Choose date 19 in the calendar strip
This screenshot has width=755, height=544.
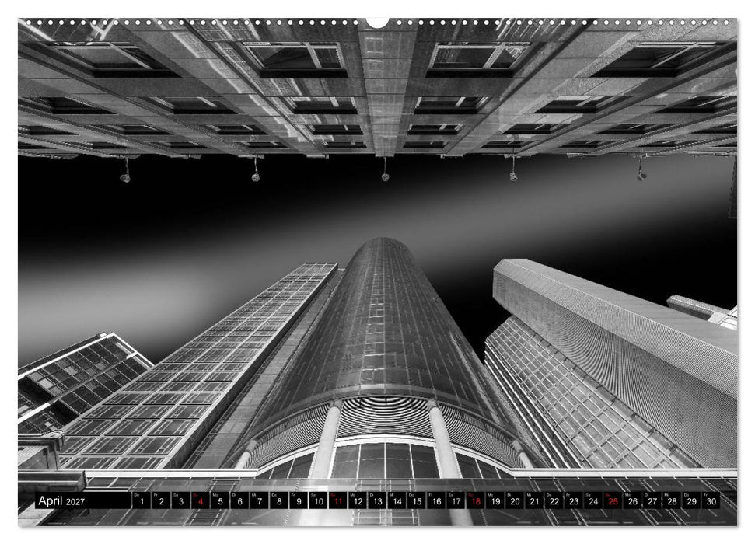(x=495, y=500)
